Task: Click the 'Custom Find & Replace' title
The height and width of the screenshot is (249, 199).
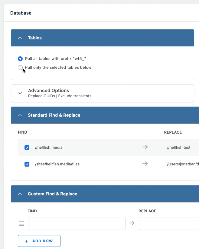Action: [53, 194]
